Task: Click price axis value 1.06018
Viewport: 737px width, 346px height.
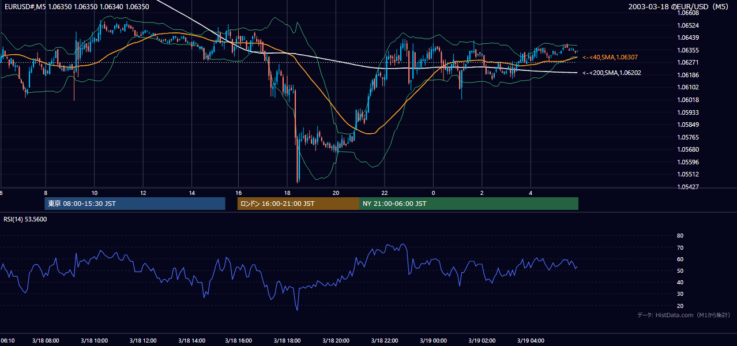Action: [688, 100]
